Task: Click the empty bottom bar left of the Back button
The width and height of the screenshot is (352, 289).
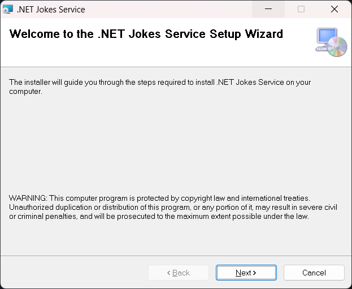Action: 74,273
